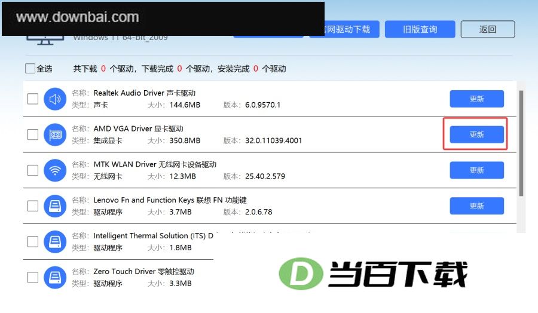
Task: Tick the Zero Touch Driver checkbox
Action: 33,277
